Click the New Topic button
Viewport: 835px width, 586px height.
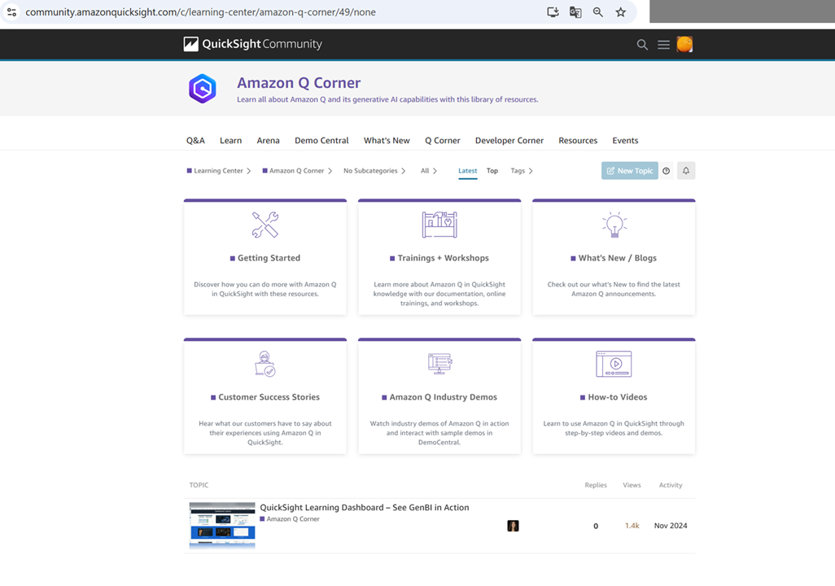click(x=629, y=170)
